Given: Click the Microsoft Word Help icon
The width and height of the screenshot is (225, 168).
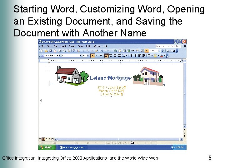Looking at the screenshot, I should 163,51.
